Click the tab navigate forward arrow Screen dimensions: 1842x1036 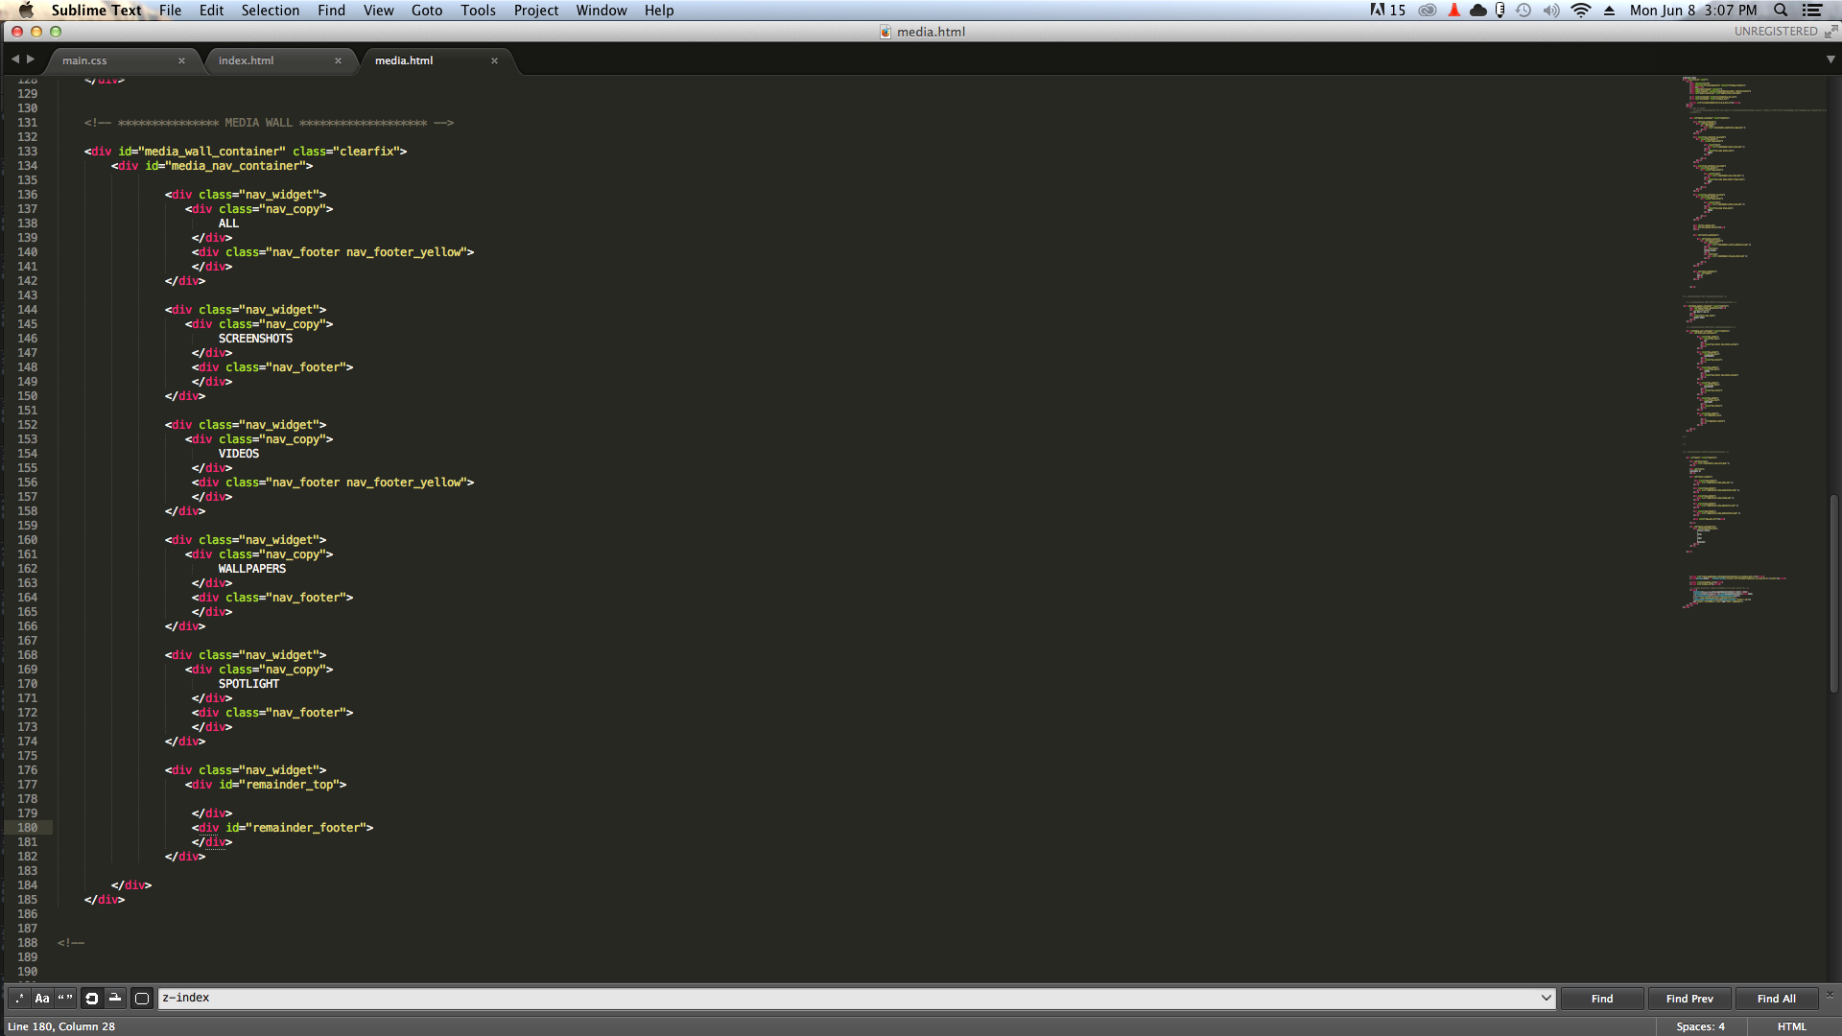coord(31,59)
